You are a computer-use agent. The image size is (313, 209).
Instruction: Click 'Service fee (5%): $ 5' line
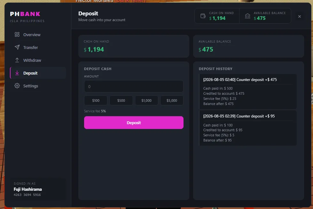coord(219,135)
